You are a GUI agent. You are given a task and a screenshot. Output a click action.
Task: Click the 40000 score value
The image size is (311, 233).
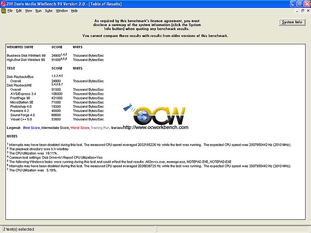[56, 111]
